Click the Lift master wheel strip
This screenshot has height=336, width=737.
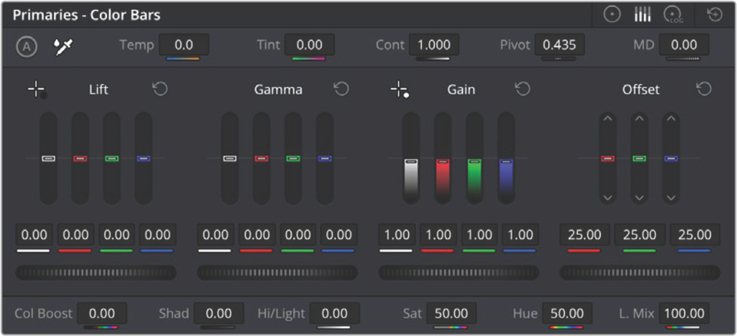[x=96, y=273]
